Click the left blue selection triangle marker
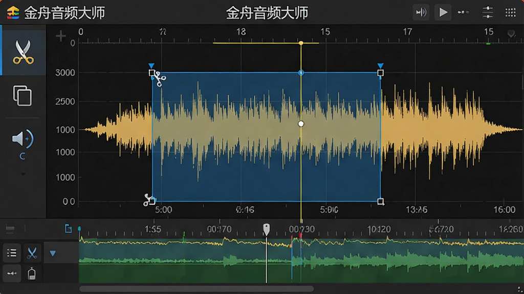 pos(151,66)
